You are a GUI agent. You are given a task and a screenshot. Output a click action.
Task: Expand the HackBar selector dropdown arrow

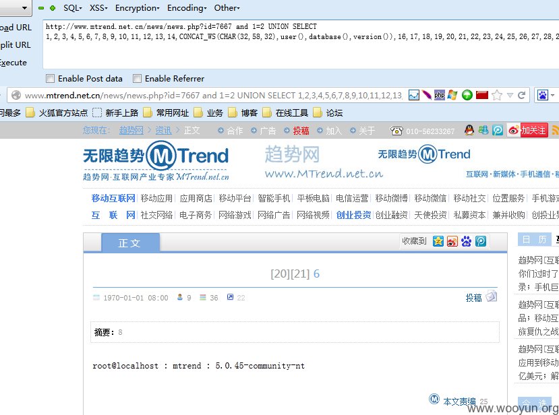coord(24,8)
